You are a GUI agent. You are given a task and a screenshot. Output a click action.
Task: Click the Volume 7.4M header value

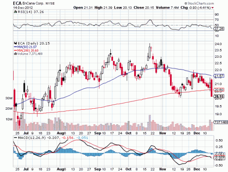pyautogui.click(x=167, y=8)
